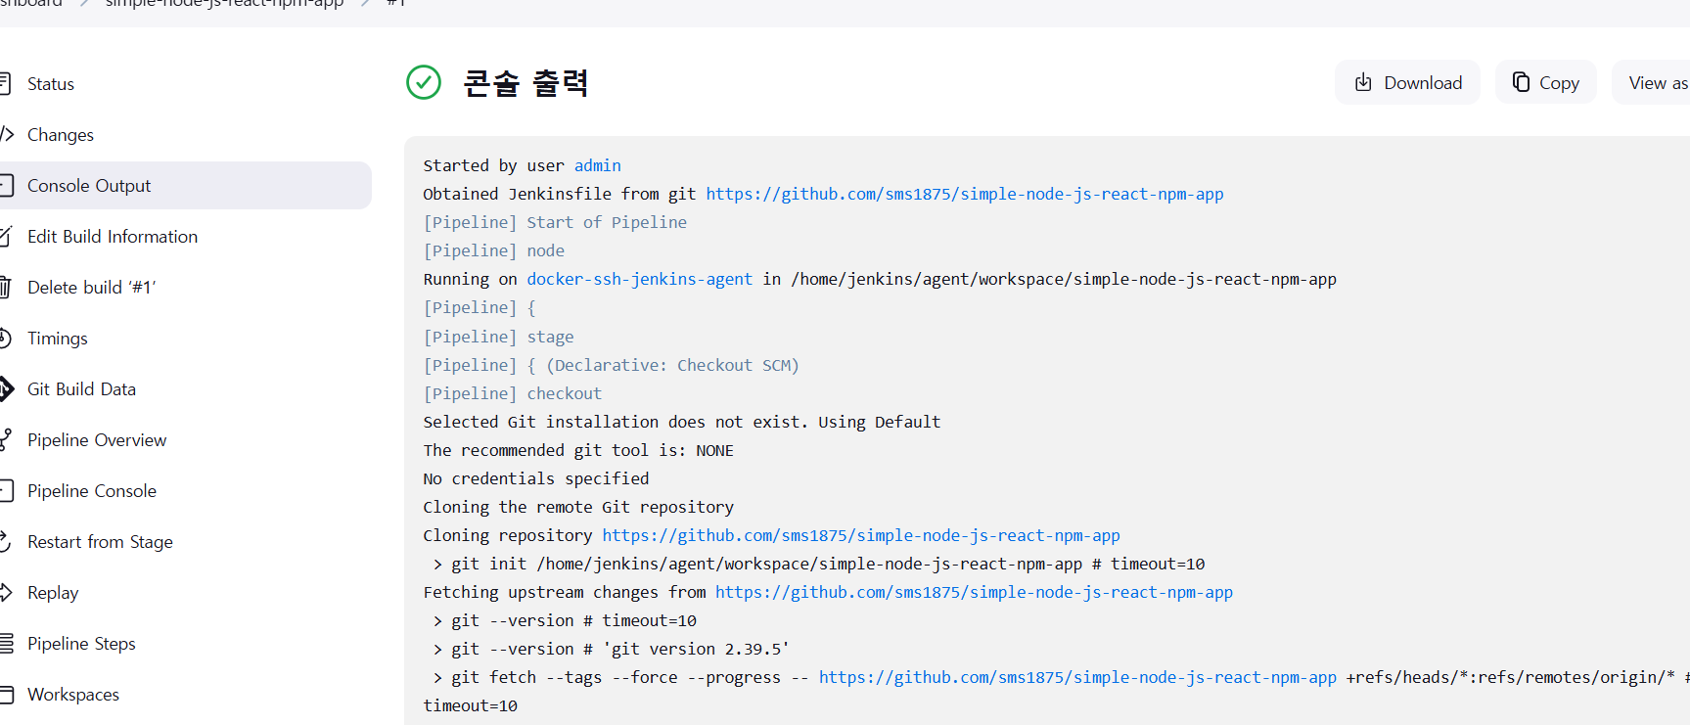Click the View as plain text button

(1652, 82)
